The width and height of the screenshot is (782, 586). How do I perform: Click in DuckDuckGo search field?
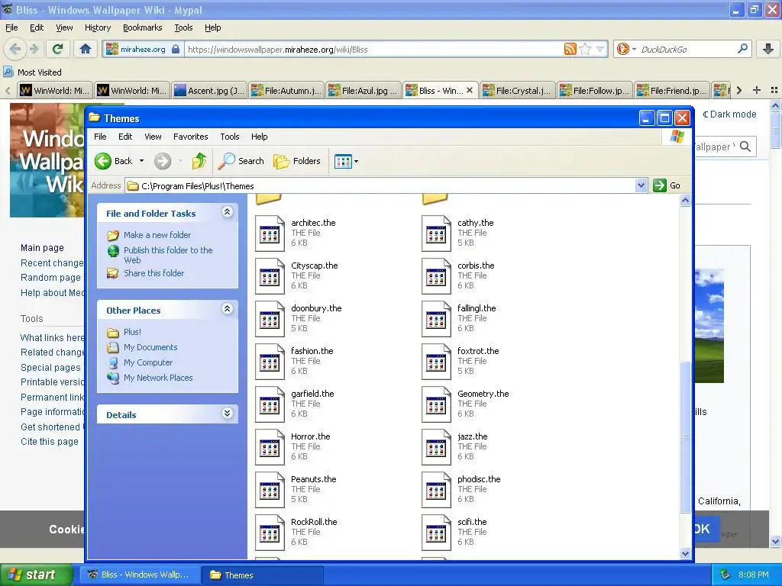(686, 50)
